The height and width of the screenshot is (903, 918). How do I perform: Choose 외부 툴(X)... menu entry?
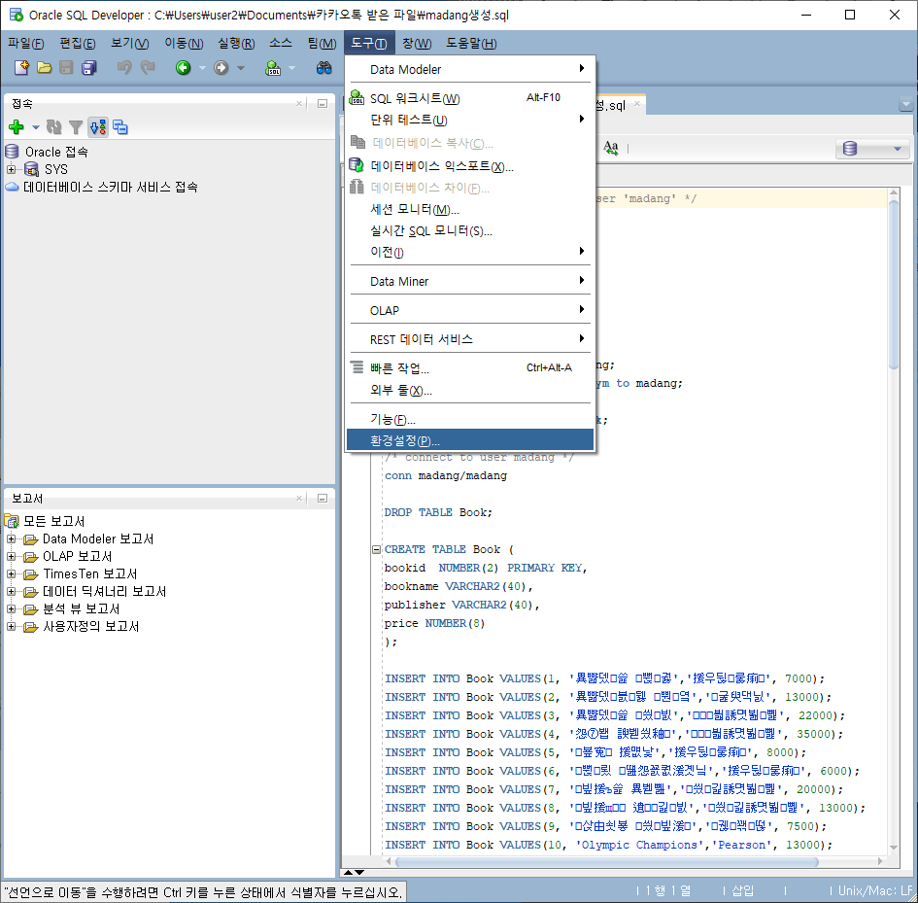click(x=470, y=391)
